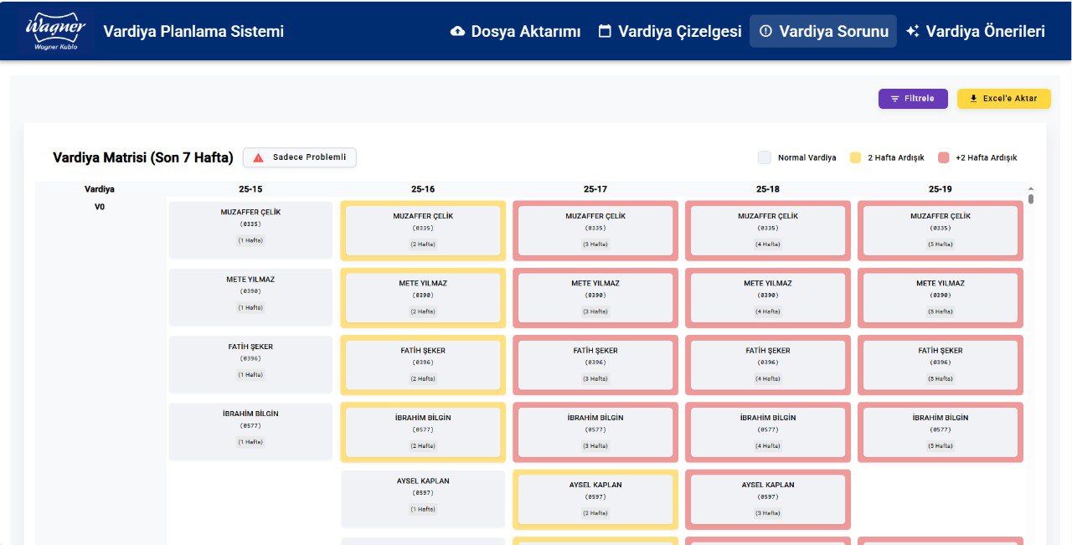This screenshot has height=545, width=1072.
Task: Open the Filtrele panel
Action: (913, 98)
